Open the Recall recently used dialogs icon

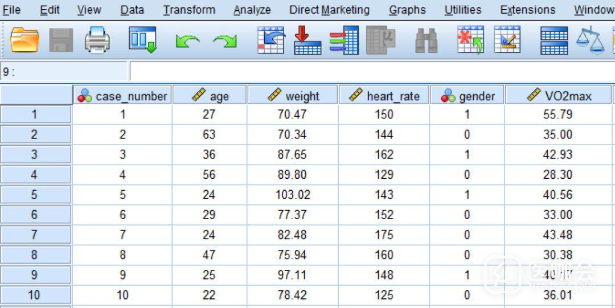pyautogui.click(x=142, y=40)
